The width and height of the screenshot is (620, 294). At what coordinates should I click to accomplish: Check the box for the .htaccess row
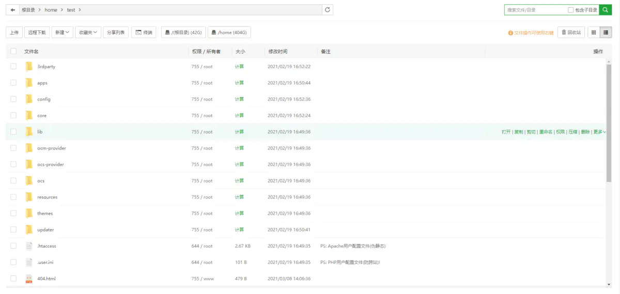(13, 246)
